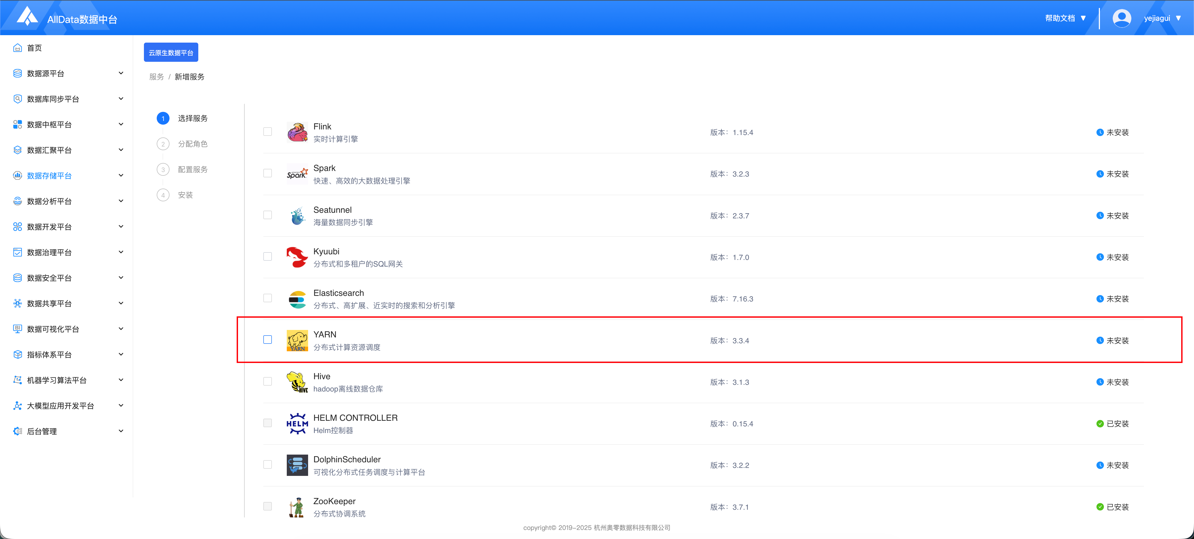1194x539 pixels.
Task: Click the Elasticsearch logo icon
Action: [297, 299]
